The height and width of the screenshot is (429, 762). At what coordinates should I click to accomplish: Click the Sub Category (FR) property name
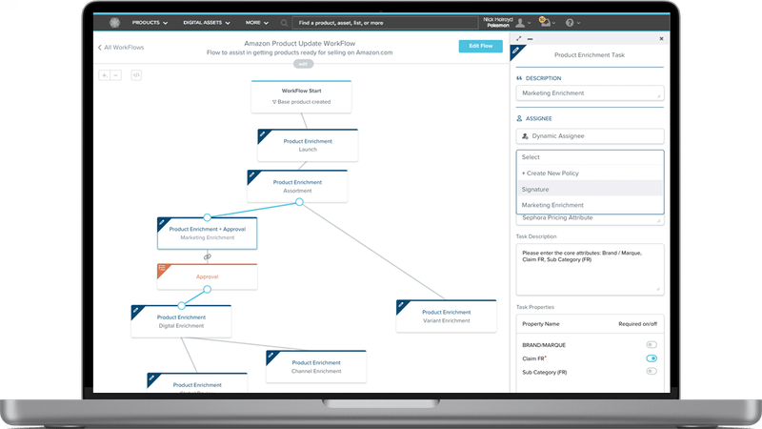pos(544,373)
